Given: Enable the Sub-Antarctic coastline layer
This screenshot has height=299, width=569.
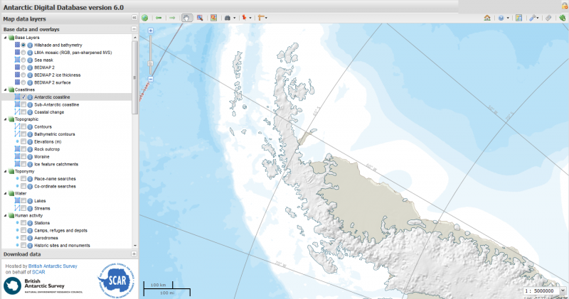Looking at the screenshot, I should 23,104.
